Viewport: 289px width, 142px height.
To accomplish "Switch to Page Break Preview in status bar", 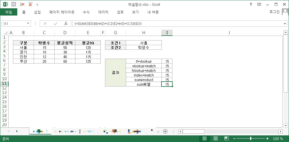I will click(227, 139).
